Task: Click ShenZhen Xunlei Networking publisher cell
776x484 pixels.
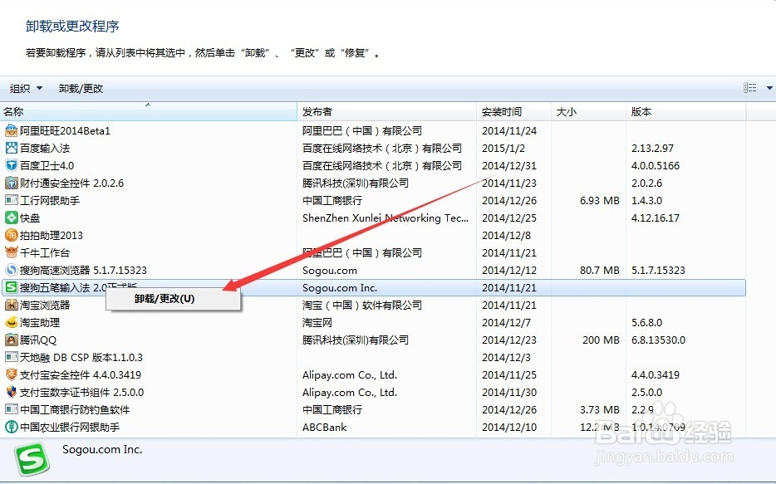Action: (x=385, y=218)
